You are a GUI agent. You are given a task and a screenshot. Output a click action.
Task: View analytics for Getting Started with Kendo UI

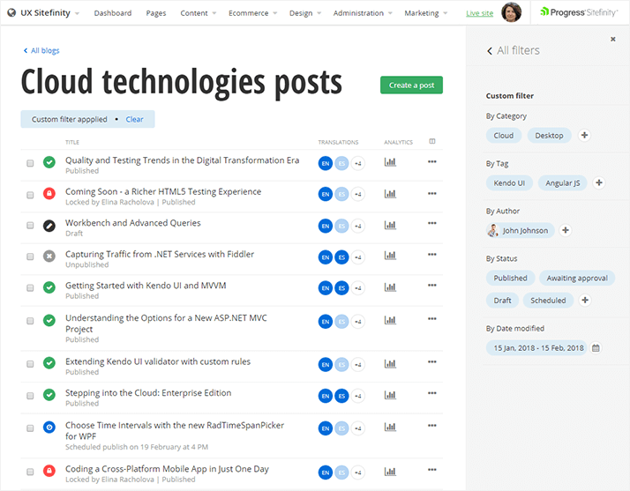[390, 287]
